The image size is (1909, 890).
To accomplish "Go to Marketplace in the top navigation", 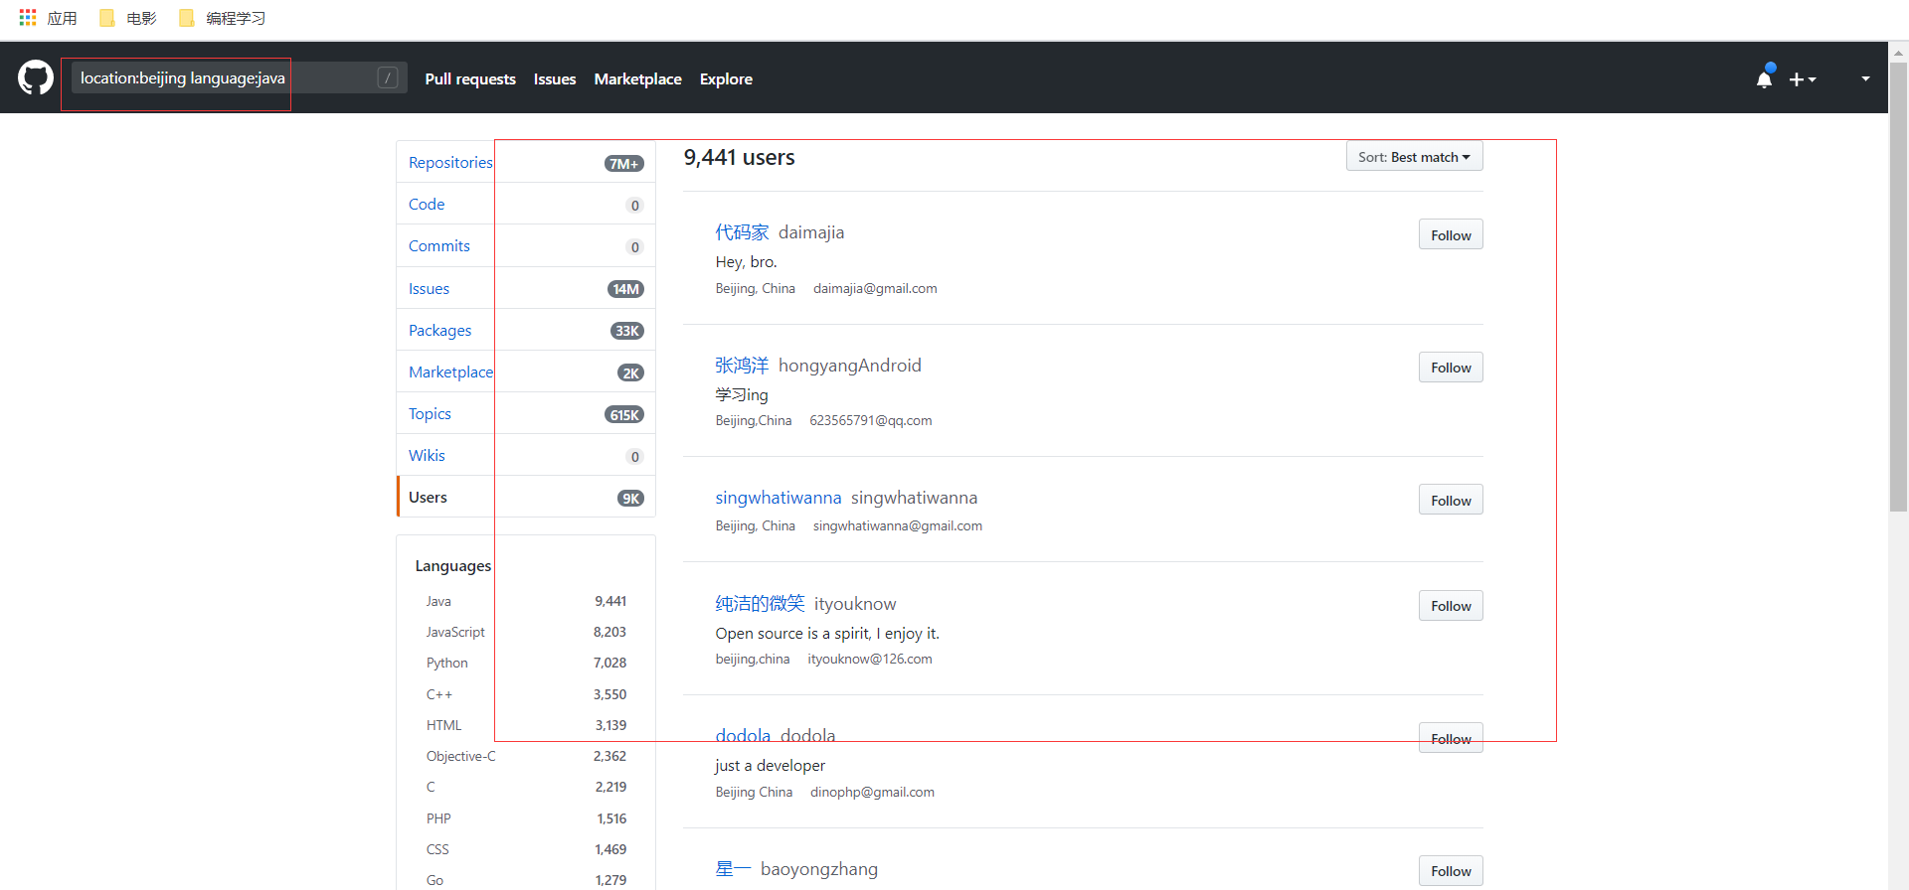I will (x=638, y=79).
